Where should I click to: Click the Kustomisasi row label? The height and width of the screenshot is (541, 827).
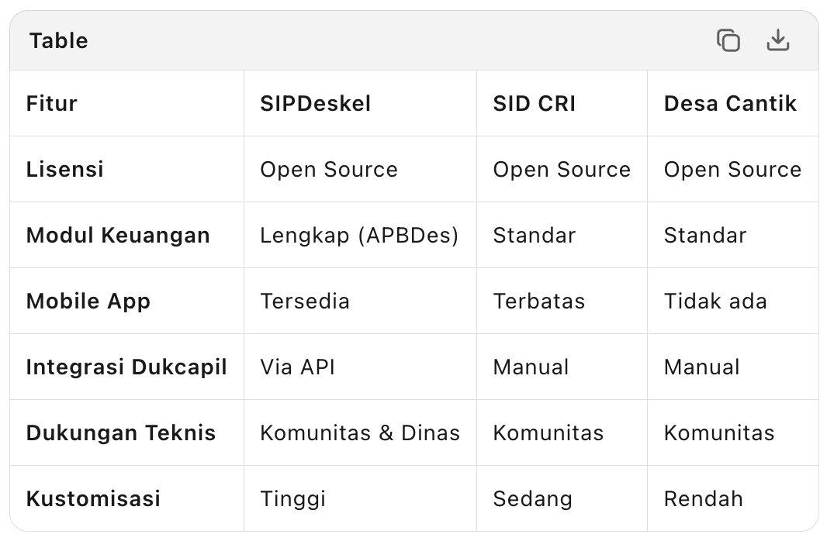(93, 498)
